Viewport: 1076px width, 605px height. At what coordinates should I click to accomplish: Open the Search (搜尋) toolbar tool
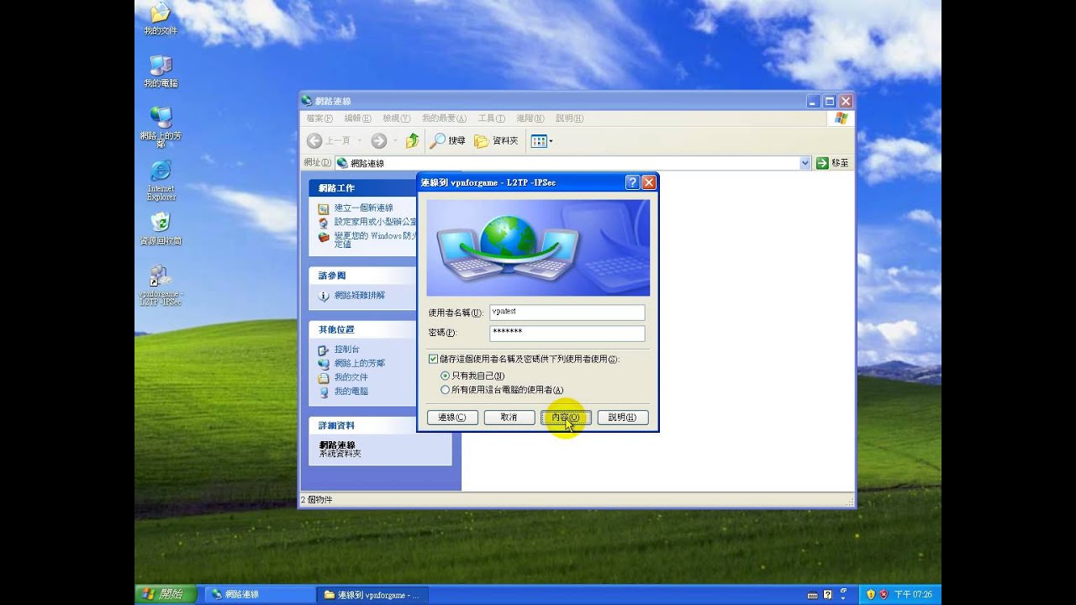[x=447, y=141]
